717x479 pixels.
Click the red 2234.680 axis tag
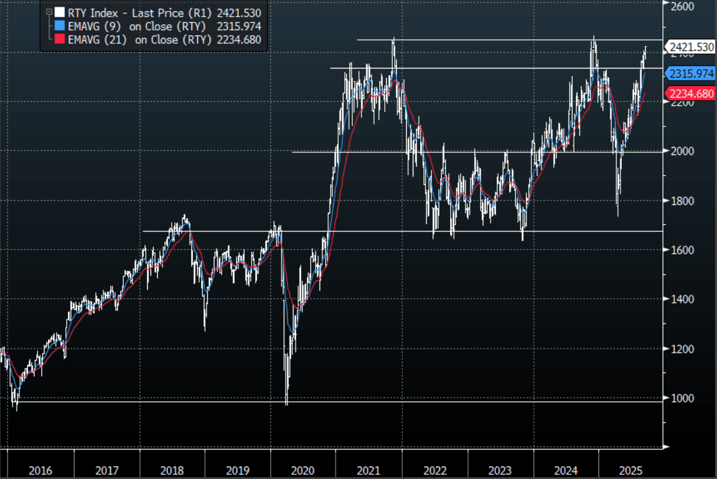[689, 94]
